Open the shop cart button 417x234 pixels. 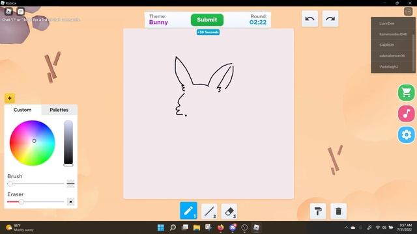coord(407,92)
